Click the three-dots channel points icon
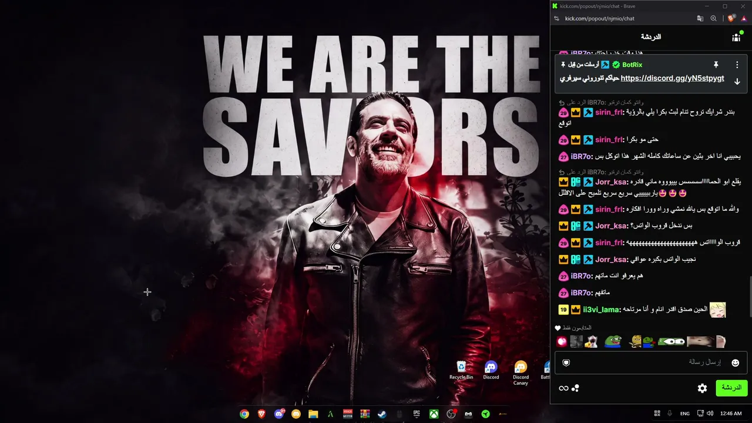The image size is (752, 423). (x=576, y=388)
